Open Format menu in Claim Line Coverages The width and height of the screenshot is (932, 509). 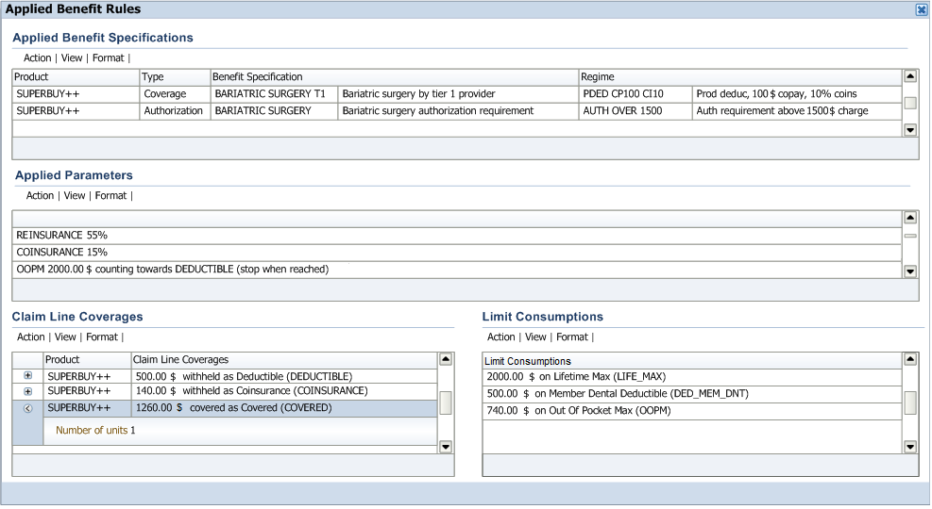click(x=102, y=337)
